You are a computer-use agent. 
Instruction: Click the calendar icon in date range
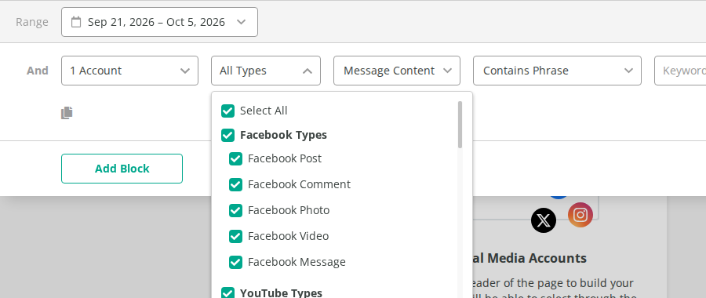coord(76,22)
